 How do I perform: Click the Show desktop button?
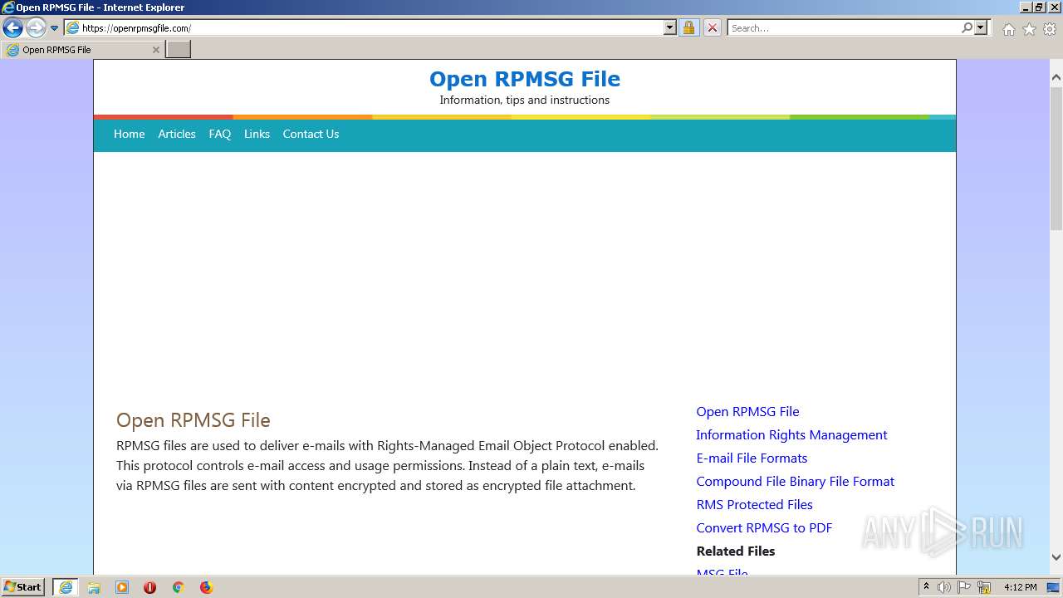pos(1054,587)
